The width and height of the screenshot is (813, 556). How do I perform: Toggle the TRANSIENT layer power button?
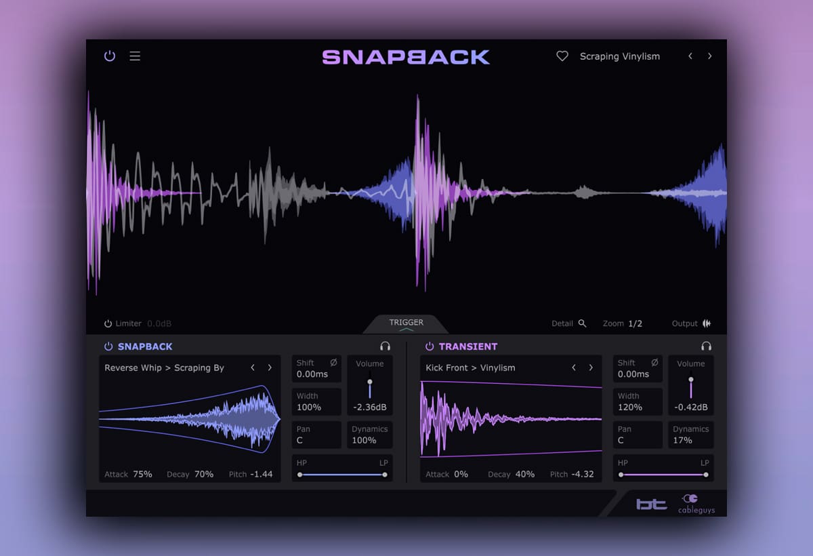(430, 346)
